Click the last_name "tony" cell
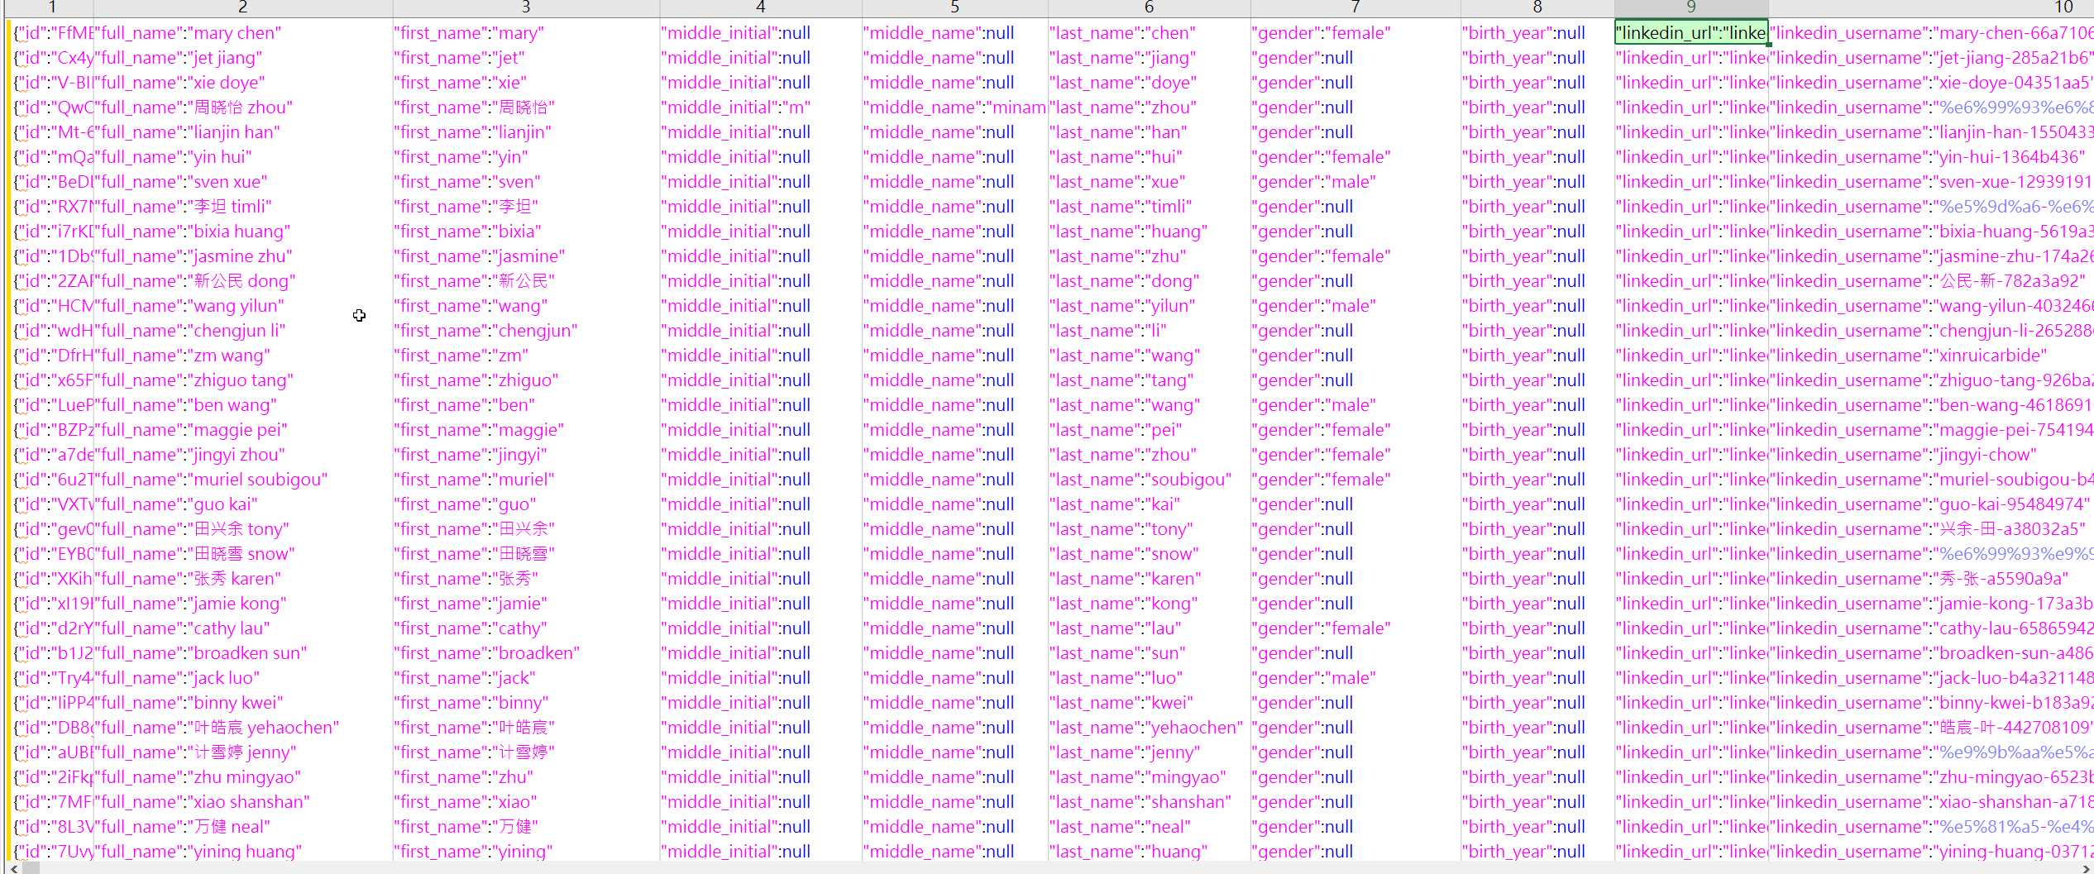The image size is (2094, 874). [x=1150, y=529]
